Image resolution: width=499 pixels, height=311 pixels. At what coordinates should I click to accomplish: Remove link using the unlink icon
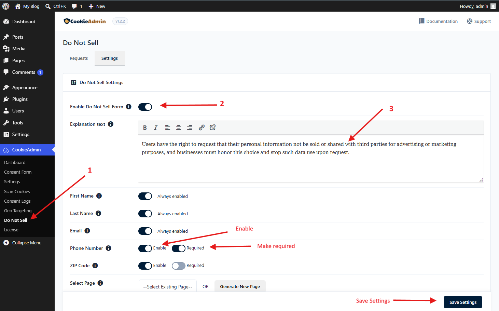pos(212,127)
